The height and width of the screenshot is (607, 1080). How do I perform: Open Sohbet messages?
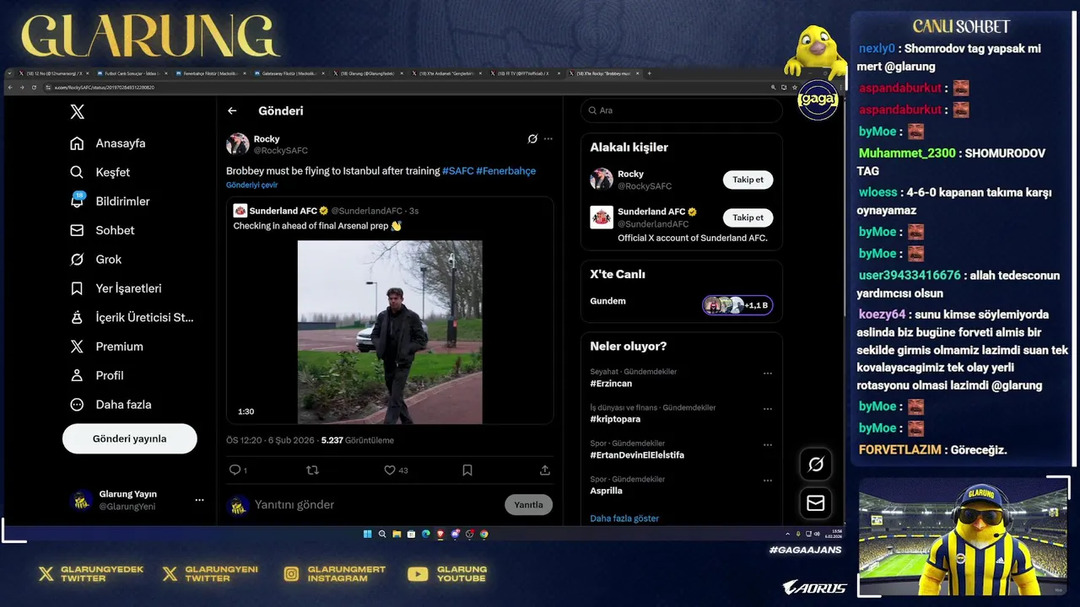[x=101, y=230]
